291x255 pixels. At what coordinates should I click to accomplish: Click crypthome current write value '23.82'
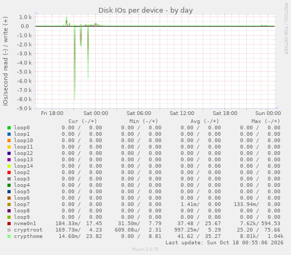pyautogui.click(x=94, y=236)
